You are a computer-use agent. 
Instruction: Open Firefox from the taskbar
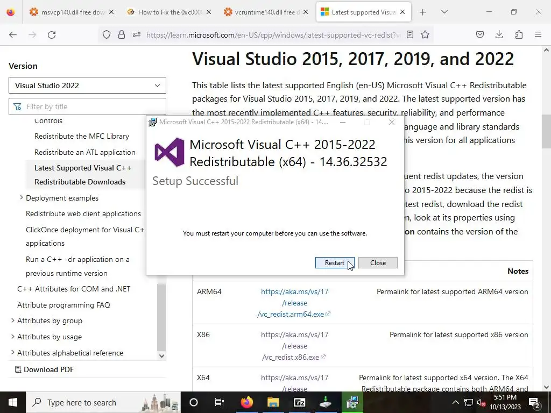click(x=246, y=402)
